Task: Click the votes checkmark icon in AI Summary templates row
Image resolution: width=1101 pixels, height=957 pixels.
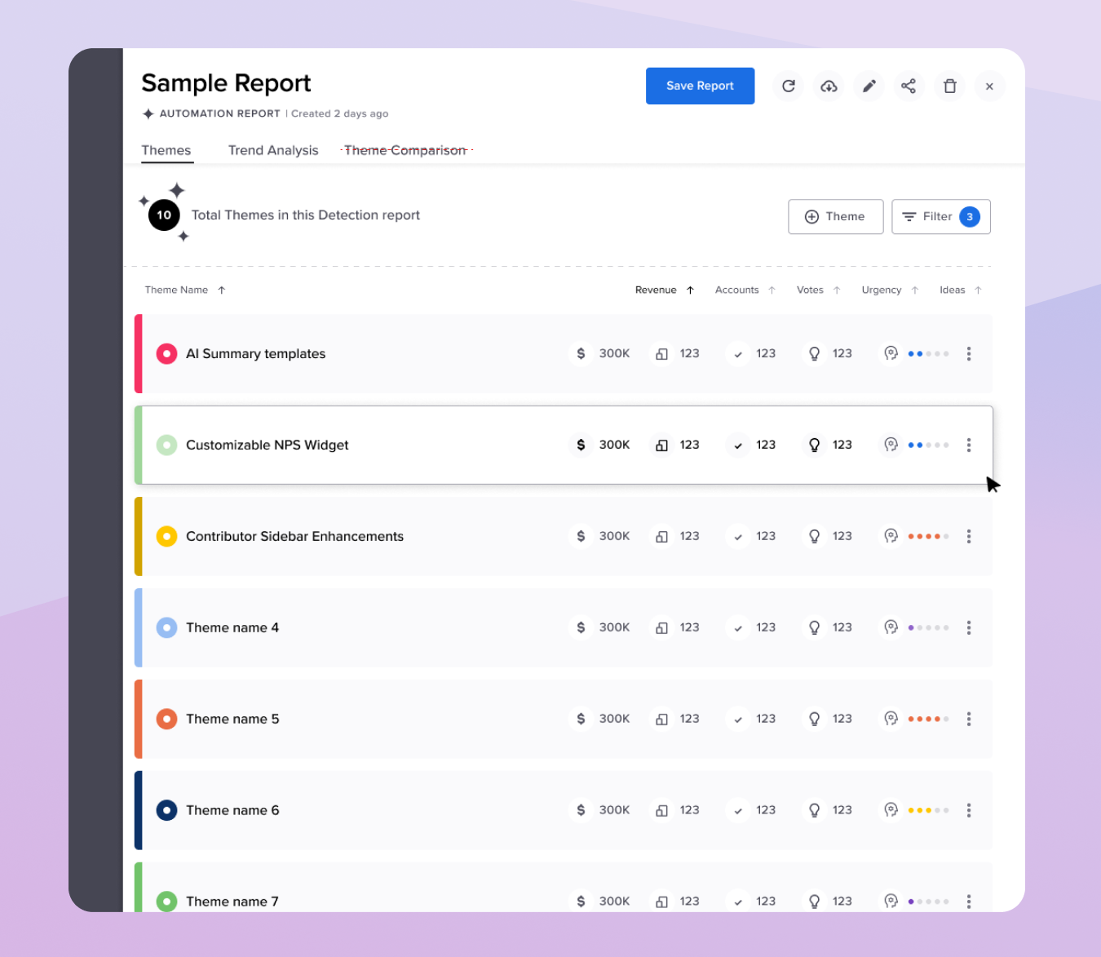Action: [x=738, y=354]
